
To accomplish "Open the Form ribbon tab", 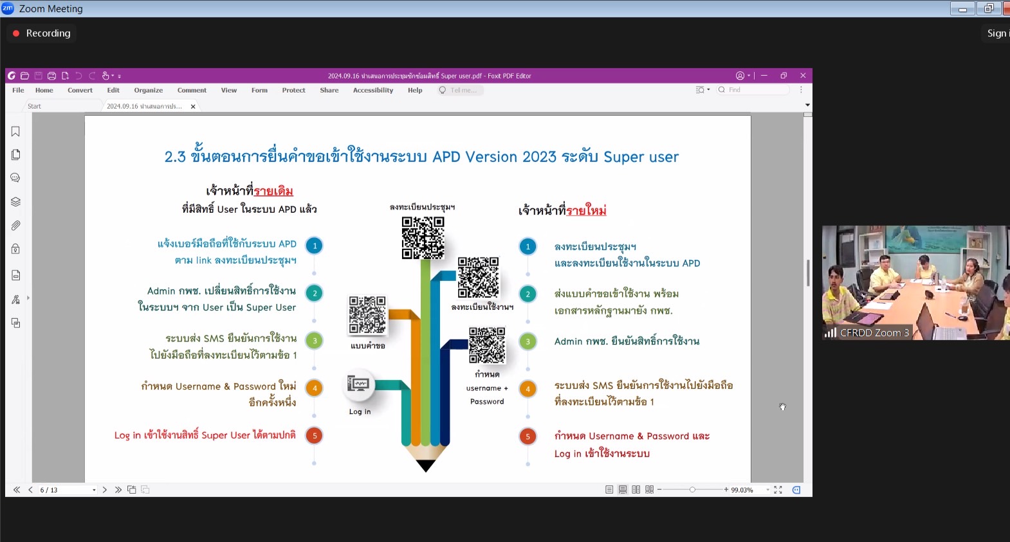I will pyautogui.click(x=259, y=91).
